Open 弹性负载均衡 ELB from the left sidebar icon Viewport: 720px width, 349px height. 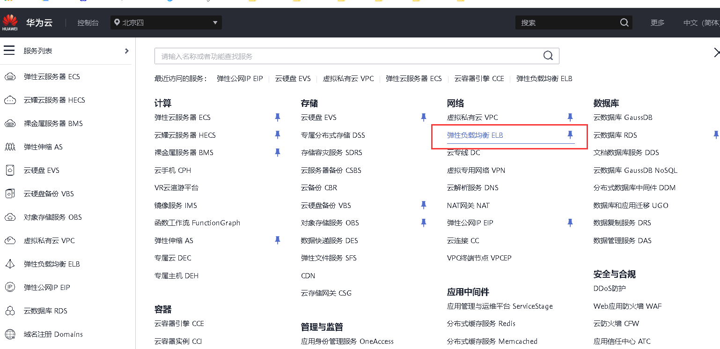(x=10, y=264)
